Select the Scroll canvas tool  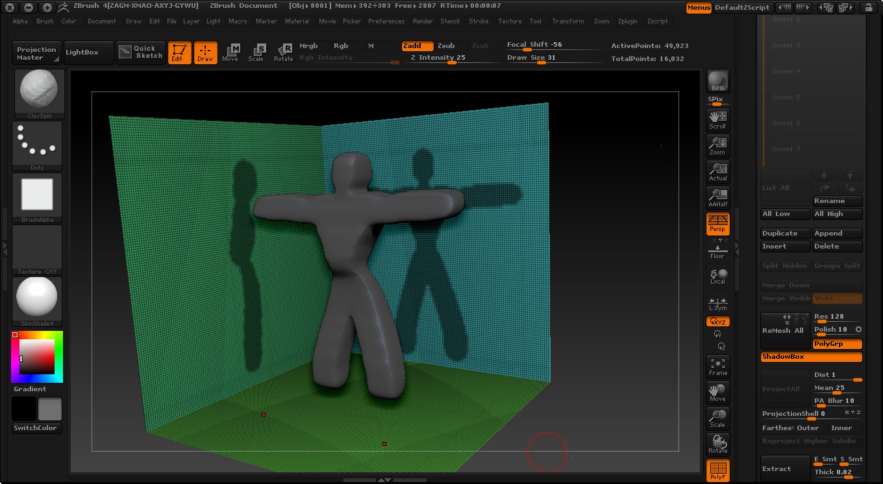click(x=717, y=120)
